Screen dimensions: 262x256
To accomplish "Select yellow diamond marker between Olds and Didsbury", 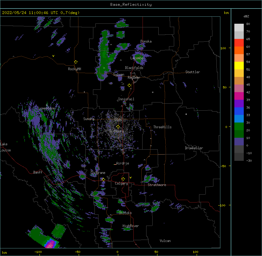I will point(118,127).
